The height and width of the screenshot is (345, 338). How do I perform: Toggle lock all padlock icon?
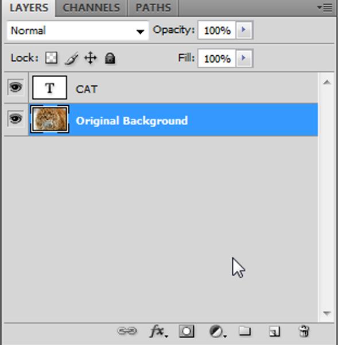pos(110,58)
